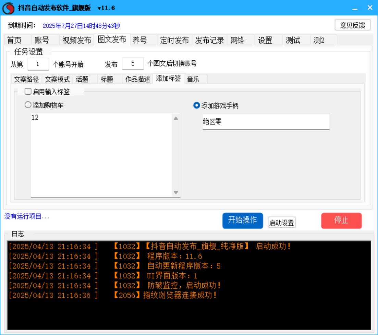Close the window with the X button

click(370, 8)
